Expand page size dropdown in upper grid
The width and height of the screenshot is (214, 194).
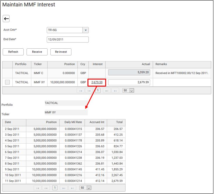[x=131, y=91]
